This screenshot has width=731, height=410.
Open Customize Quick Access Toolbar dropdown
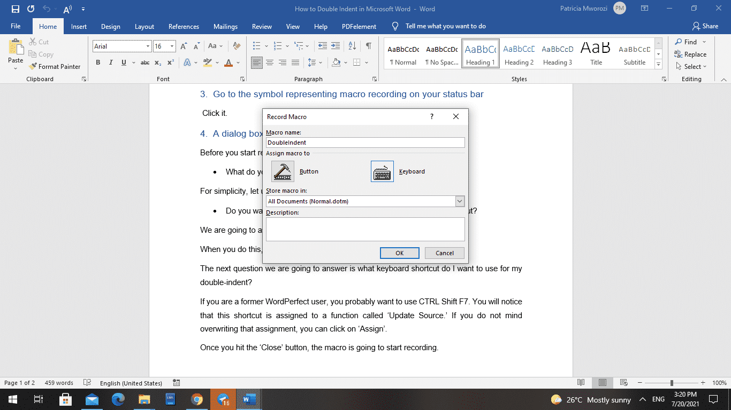click(x=83, y=9)
